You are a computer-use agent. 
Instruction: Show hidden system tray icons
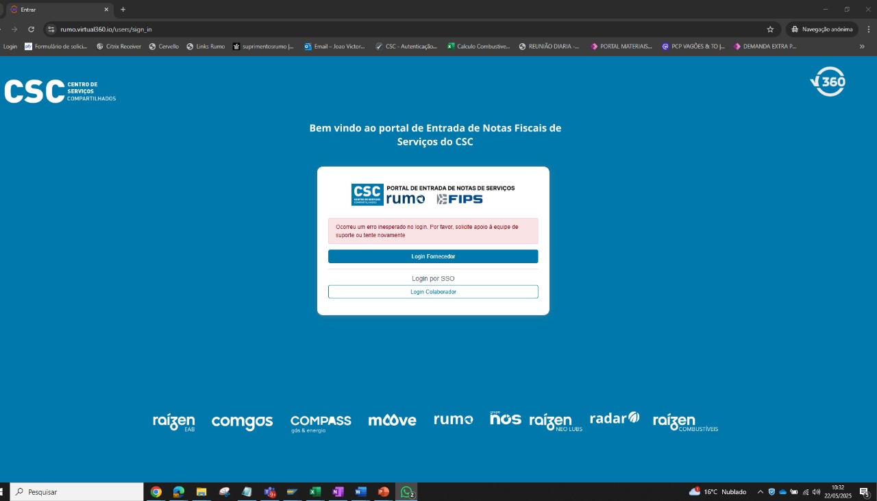[760, 492]
